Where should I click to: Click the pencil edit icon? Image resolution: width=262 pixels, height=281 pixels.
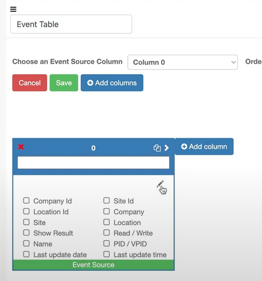click(160, 184)
